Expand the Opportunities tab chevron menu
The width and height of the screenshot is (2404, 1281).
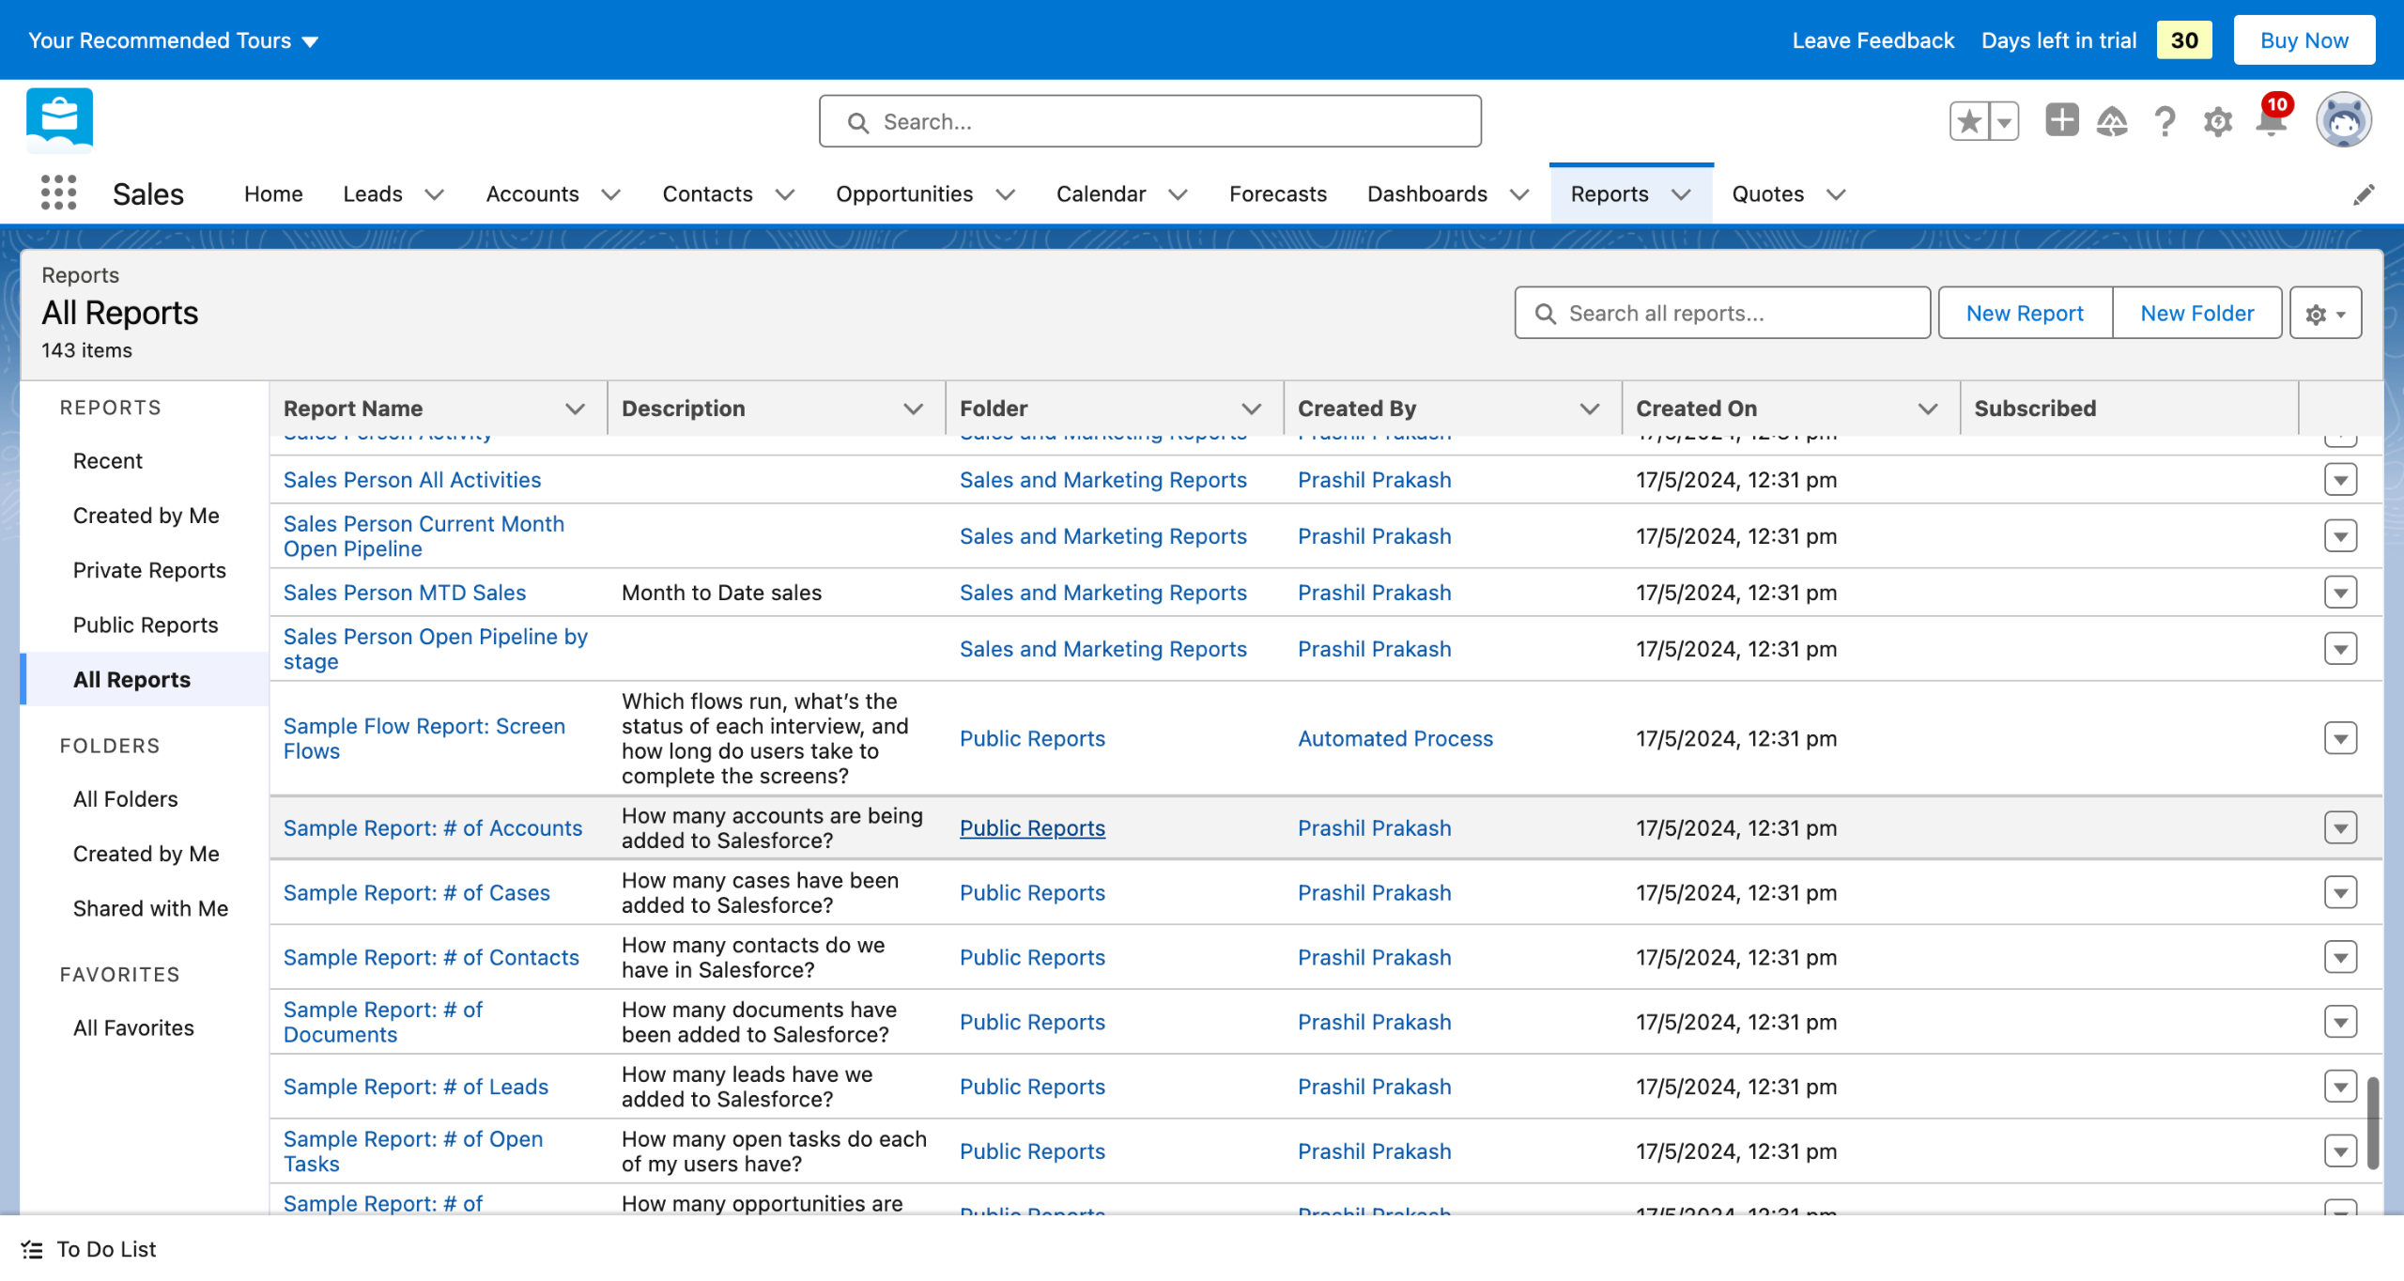[1005, 194]
